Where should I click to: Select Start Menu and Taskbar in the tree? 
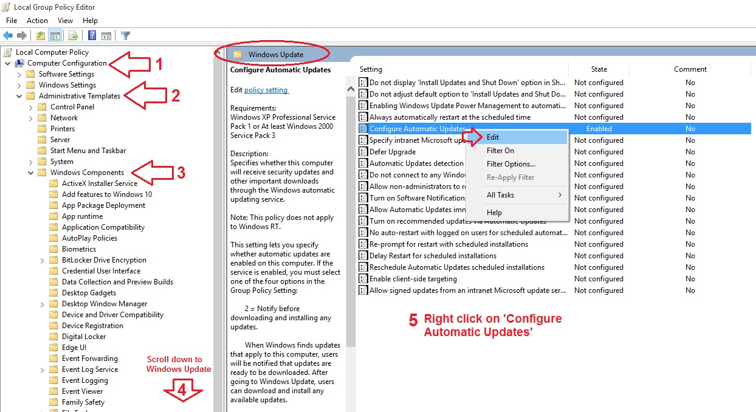pos(88,151)
